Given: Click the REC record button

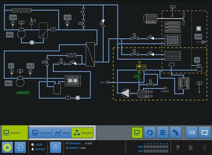Looking at the screenshot, I should [x=178, y=148].
